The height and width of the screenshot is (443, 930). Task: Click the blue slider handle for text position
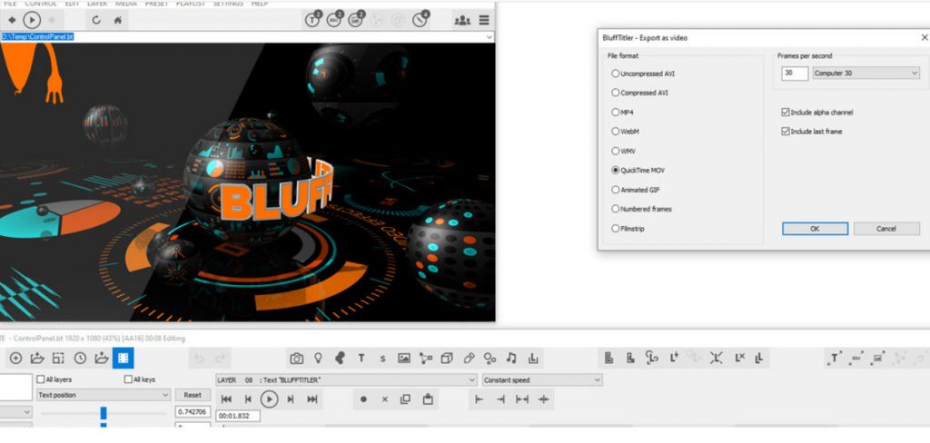click(104, 413)
